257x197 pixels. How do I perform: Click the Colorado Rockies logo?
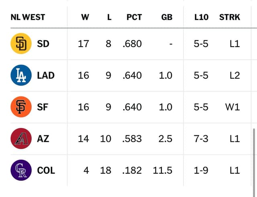click(21, 170)
